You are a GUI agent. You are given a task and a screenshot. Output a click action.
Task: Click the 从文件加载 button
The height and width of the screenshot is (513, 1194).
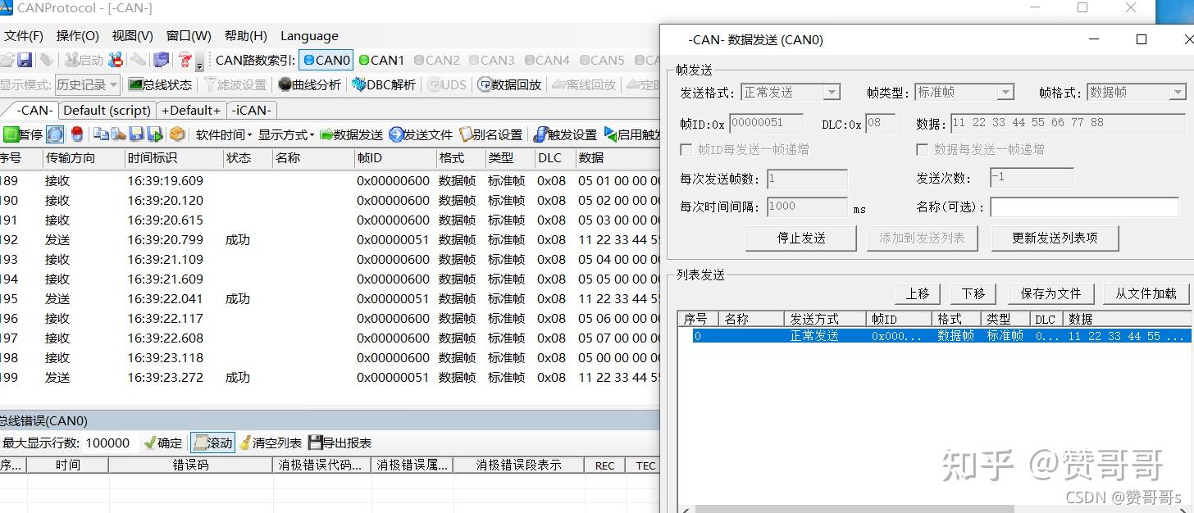[1145, 293]
